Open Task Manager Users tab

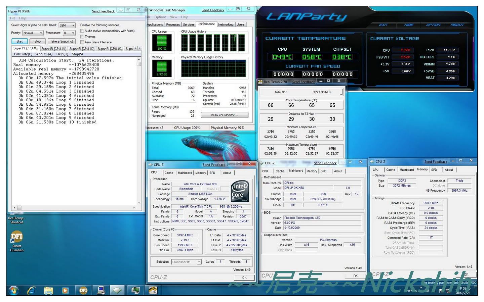tap(240, 24)
